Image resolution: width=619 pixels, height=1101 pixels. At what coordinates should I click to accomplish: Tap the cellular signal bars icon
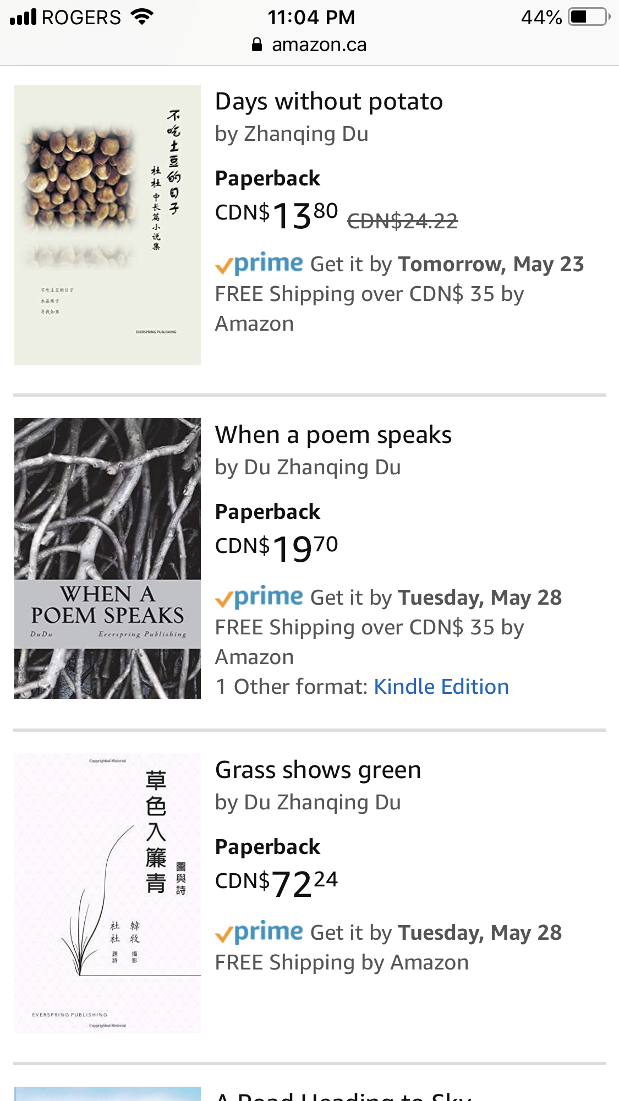click(x=23, y=17)
